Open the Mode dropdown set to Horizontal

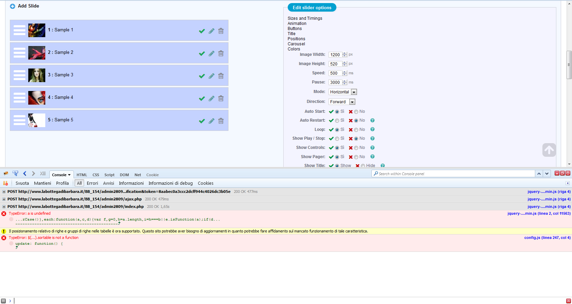click(x=343, y=92)
